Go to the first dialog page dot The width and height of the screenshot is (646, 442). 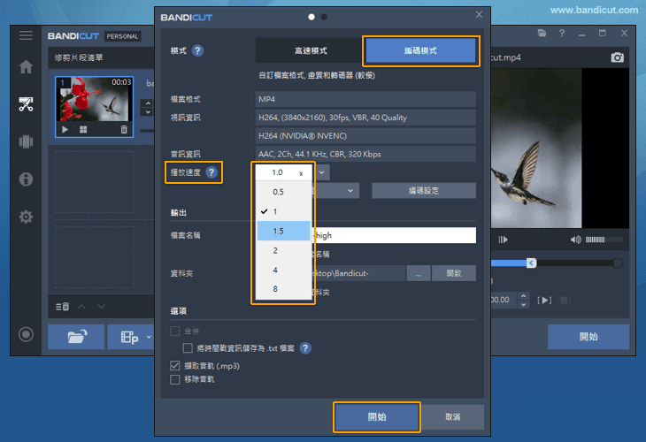[x=311, y=17]
